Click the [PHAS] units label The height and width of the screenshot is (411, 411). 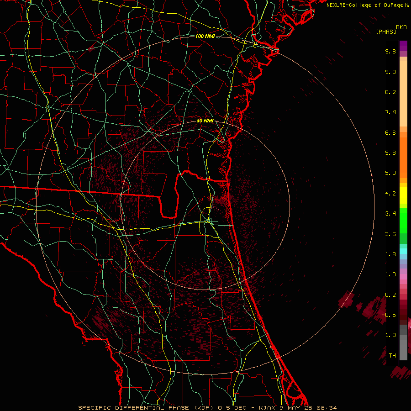point(385,32)
